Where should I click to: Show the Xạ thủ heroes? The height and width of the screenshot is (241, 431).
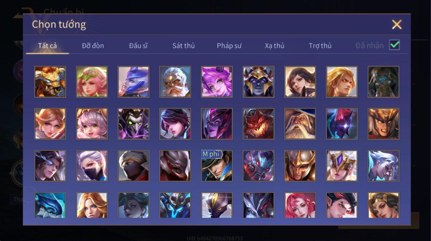pyautogui.click(x=274, y=46)
